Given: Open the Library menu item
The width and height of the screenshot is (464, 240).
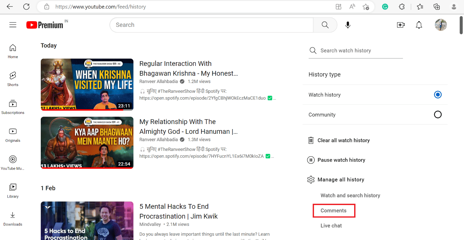Looking at the screenshot, I should (12, 190).
